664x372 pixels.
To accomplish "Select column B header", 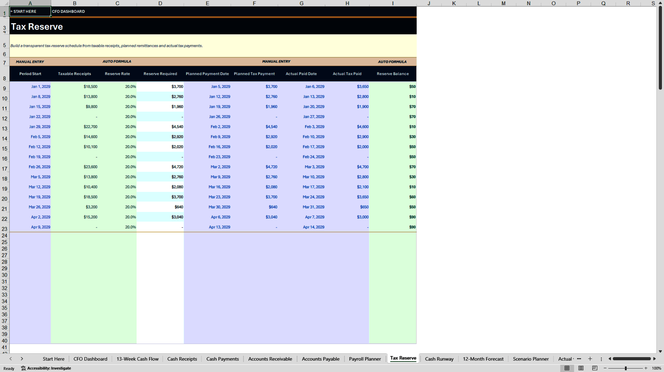I will tap(74, 3).
